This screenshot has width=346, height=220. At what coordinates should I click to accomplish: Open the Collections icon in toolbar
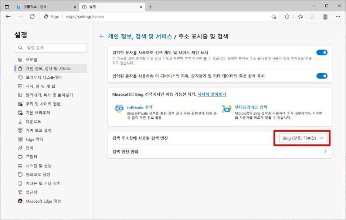point(312,17)
